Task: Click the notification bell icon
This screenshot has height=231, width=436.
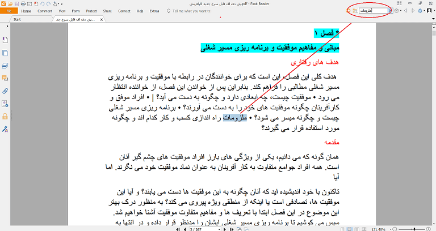Action: (420, 11)
